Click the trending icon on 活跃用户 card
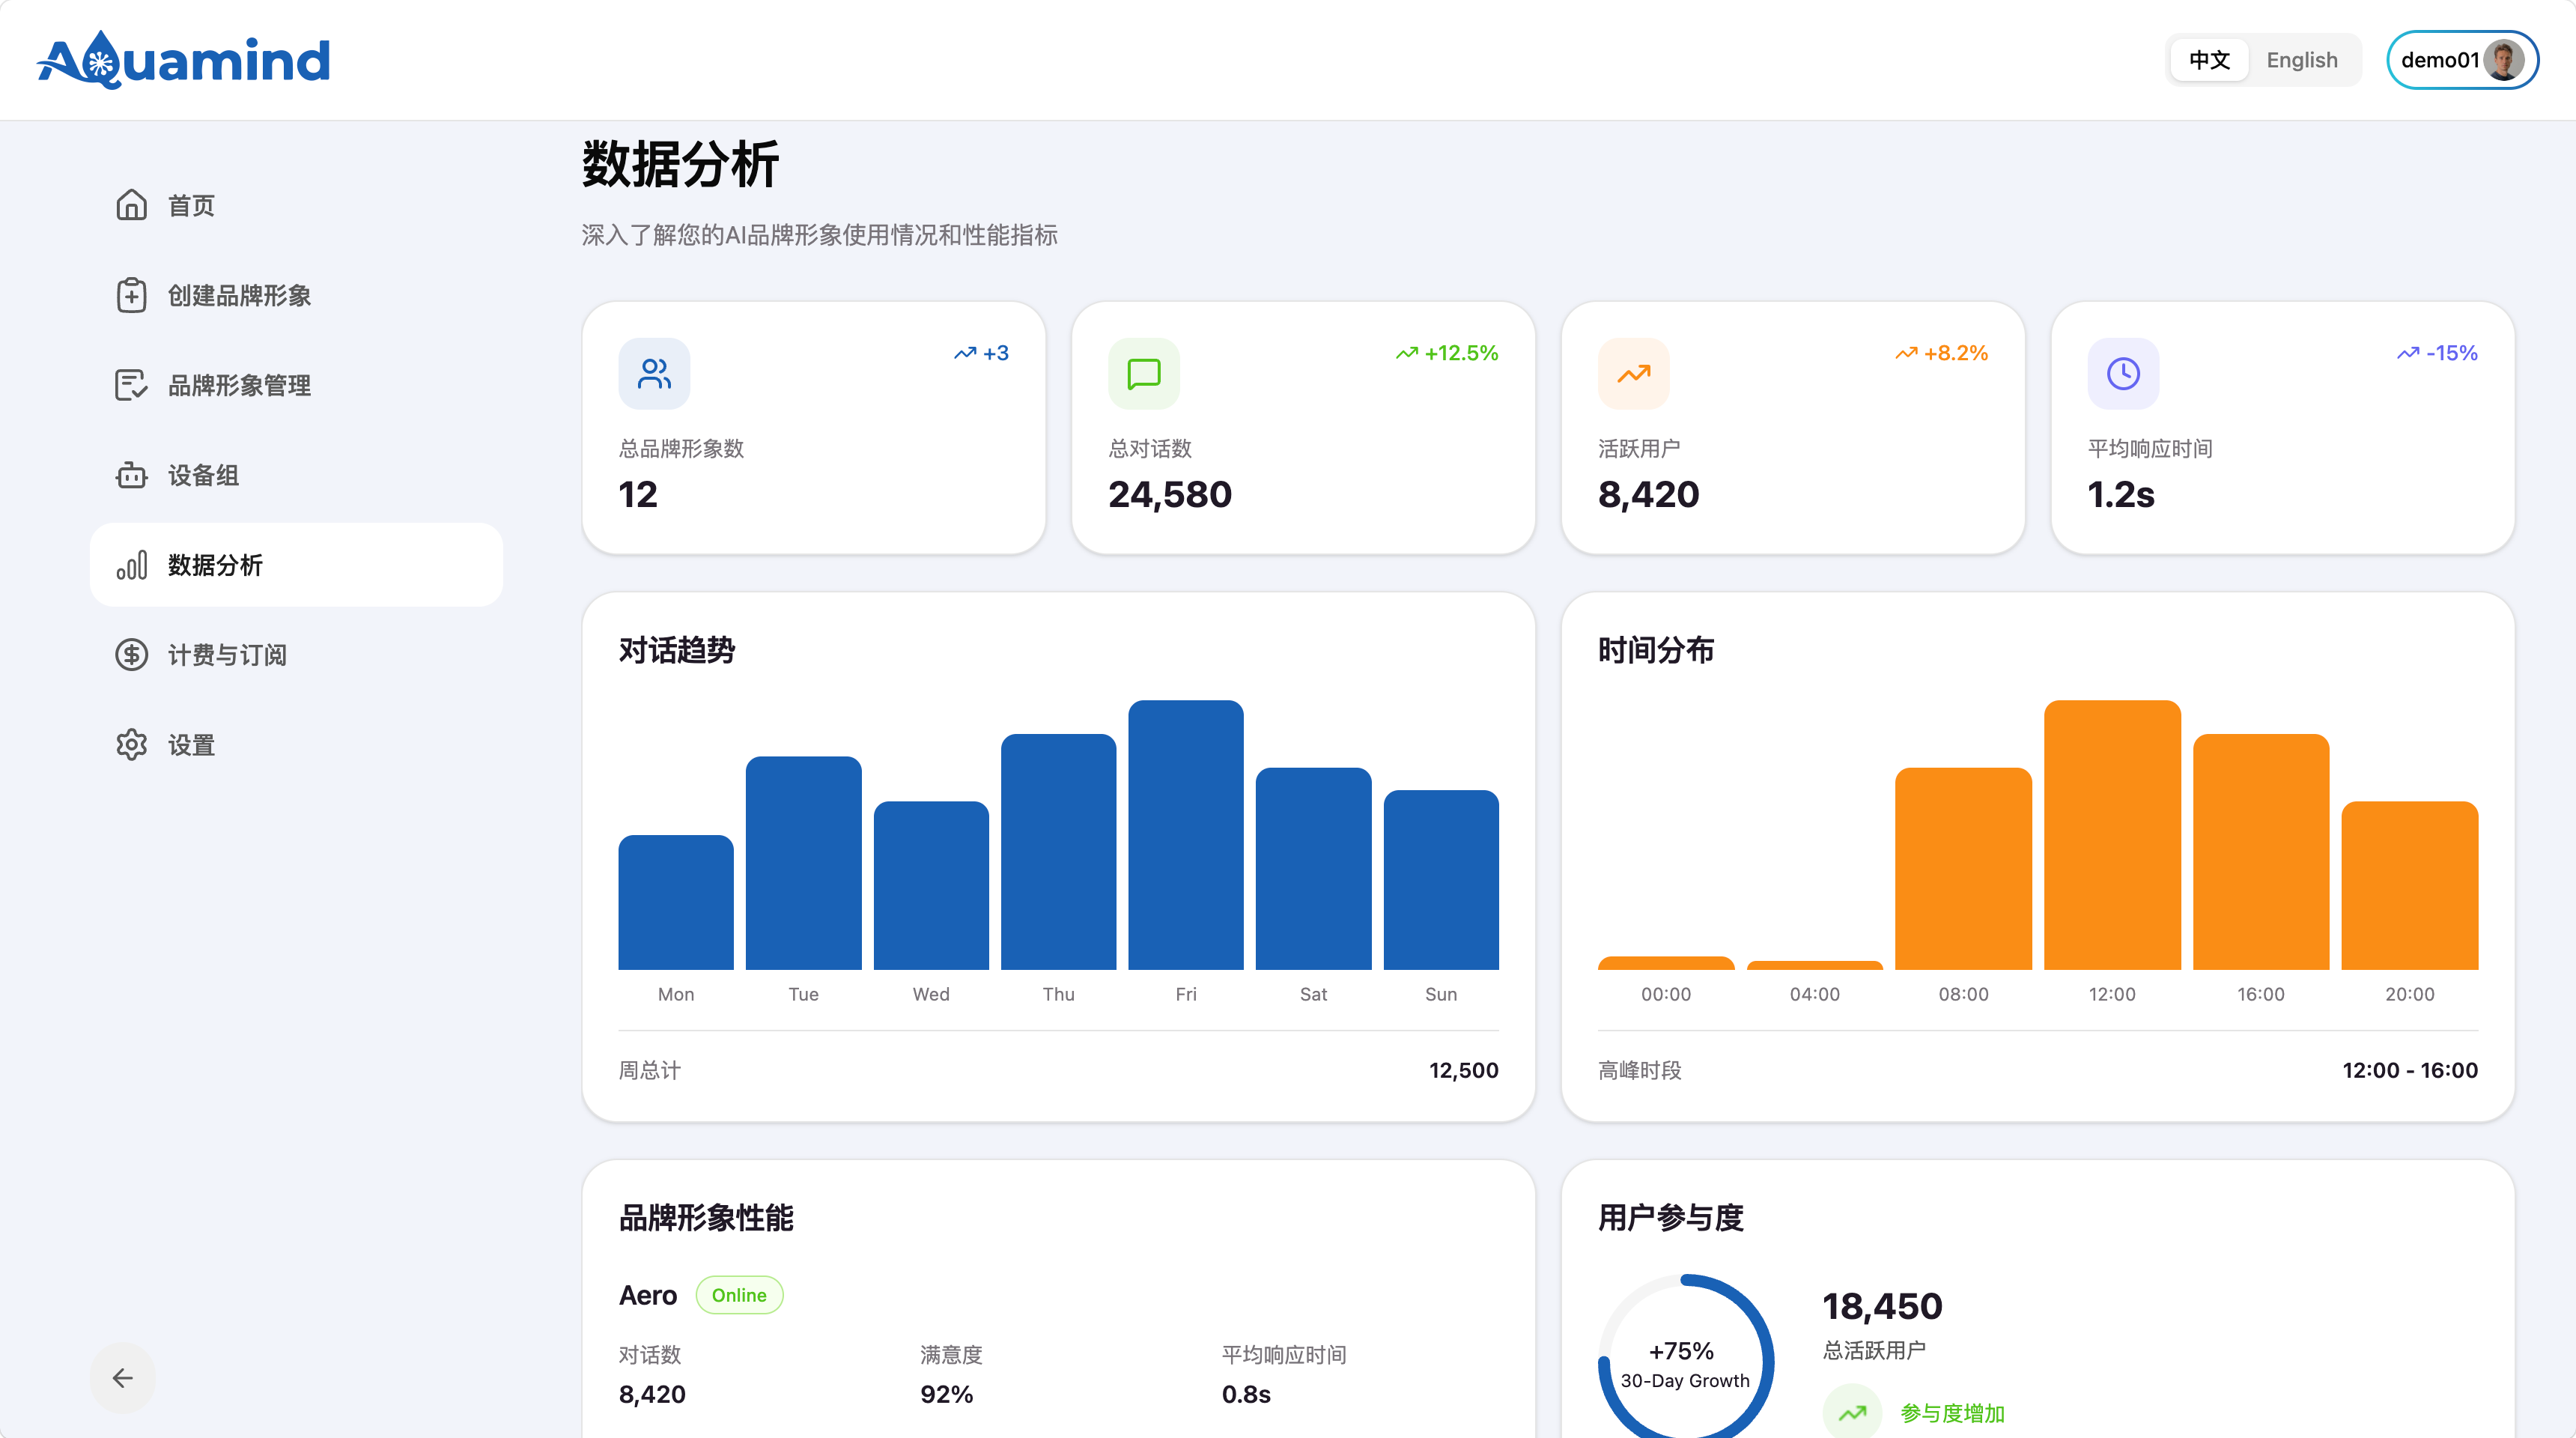 (x=1634, y=374)
